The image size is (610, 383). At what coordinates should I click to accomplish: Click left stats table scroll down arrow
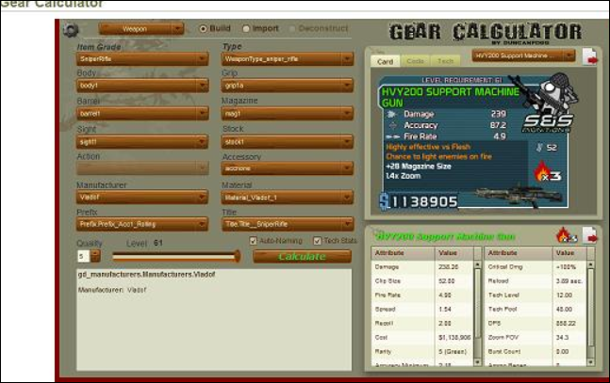[x=478, y=361]
